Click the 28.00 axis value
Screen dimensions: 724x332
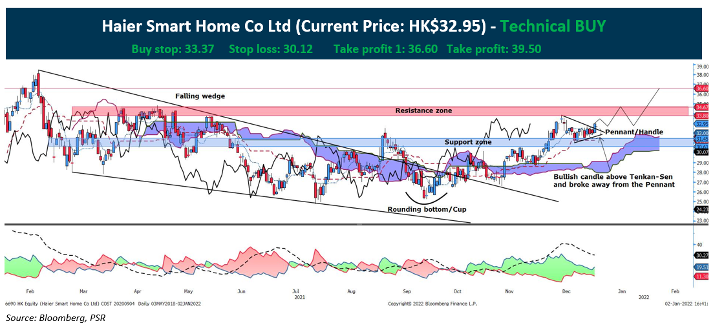pos(702,172)
